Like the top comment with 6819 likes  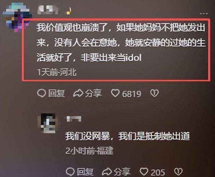(115, 93)
